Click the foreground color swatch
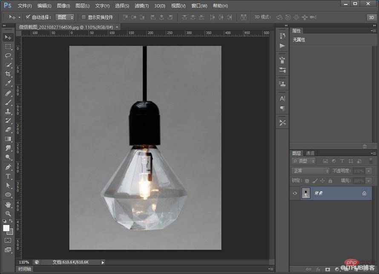Viewport: 379px width, 274px height. pyautogui.click(x=6, y=228)
